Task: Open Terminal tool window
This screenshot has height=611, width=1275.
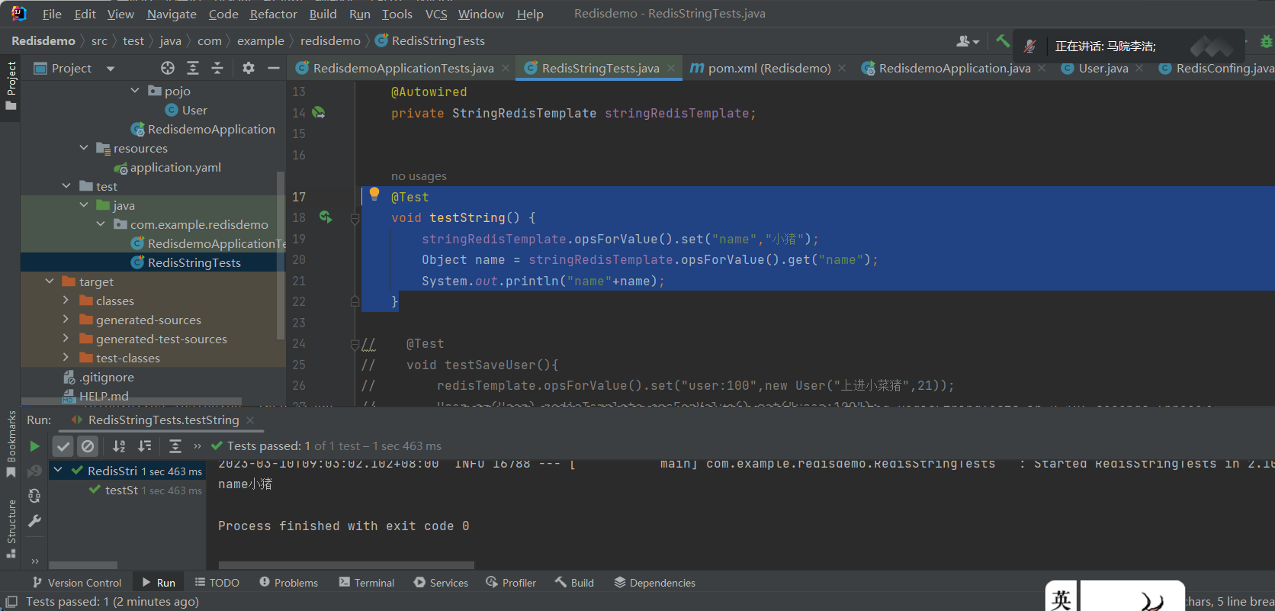Action: (367, 583)
